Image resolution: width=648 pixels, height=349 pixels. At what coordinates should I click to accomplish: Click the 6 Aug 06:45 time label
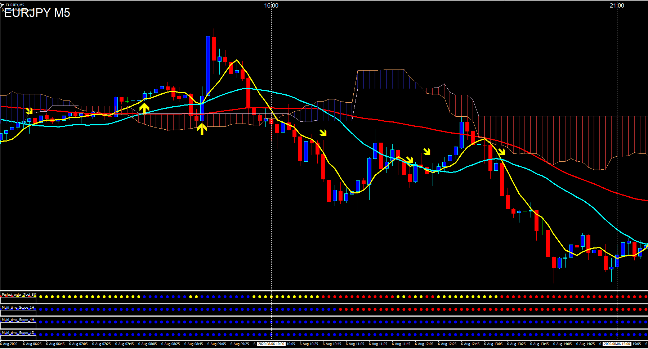tap(56, 344)
